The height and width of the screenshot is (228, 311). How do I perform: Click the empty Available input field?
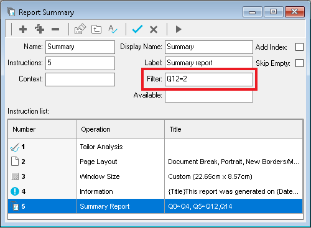[x=209, y=96]
